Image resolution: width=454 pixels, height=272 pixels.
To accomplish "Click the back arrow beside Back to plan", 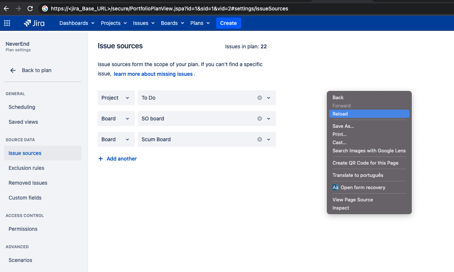I will pos(13,70).
